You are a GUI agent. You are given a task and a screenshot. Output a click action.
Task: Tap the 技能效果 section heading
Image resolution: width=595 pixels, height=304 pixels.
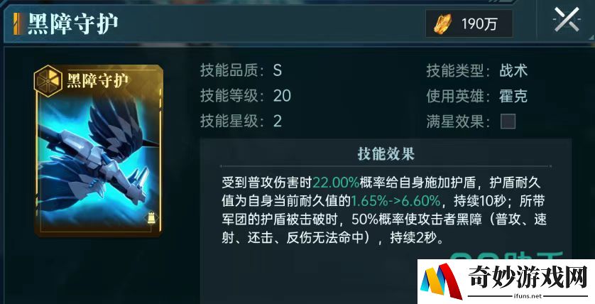click(x=386, y=153)
